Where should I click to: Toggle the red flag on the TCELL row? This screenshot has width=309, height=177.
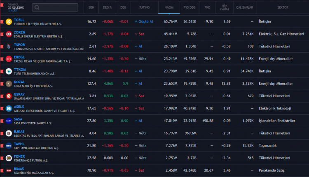pyautogui.click(x=2, y=22)
